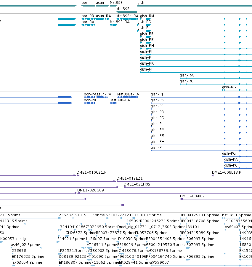Select the gish-PC protein

coord(231,165)
